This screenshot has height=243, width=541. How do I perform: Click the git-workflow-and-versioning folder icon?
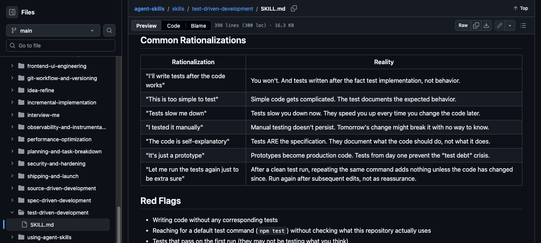[x=21, y=78]
